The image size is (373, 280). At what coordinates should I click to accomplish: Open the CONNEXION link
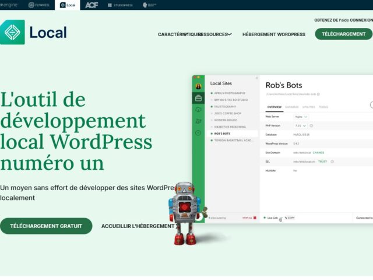361,20
